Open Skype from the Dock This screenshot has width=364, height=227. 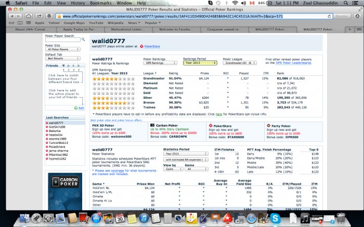coord(275,218)
